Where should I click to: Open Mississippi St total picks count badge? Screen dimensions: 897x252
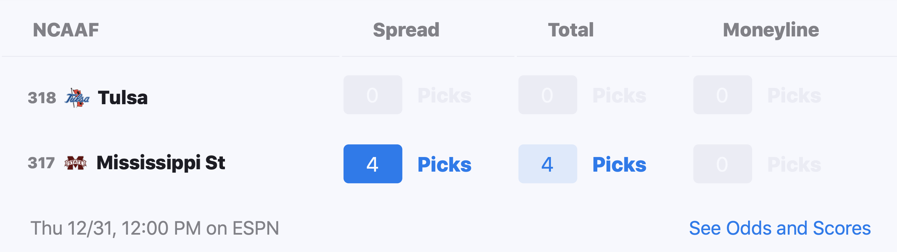[548, 164]
